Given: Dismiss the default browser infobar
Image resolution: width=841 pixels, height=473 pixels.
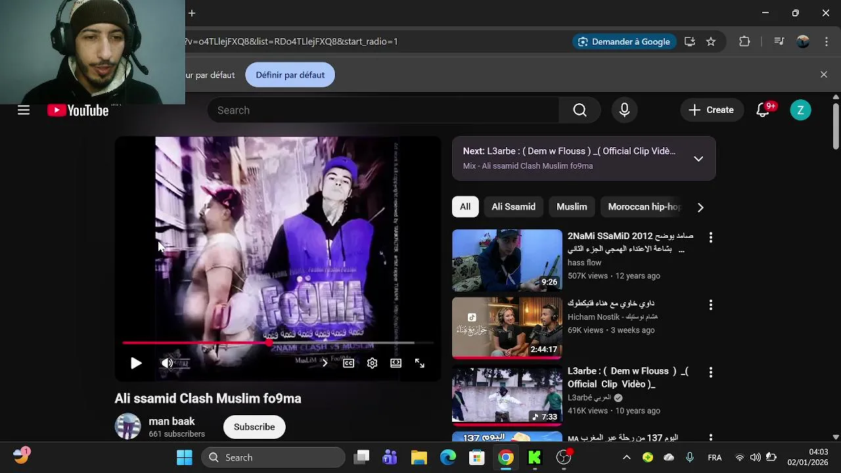Looking at the screenshot, I should (824, 75).
